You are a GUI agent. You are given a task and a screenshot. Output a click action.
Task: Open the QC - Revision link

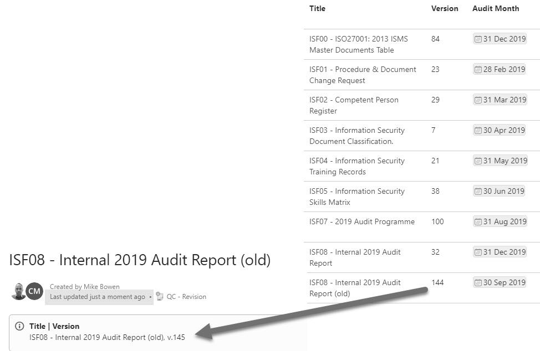click(x=186, y=297)
